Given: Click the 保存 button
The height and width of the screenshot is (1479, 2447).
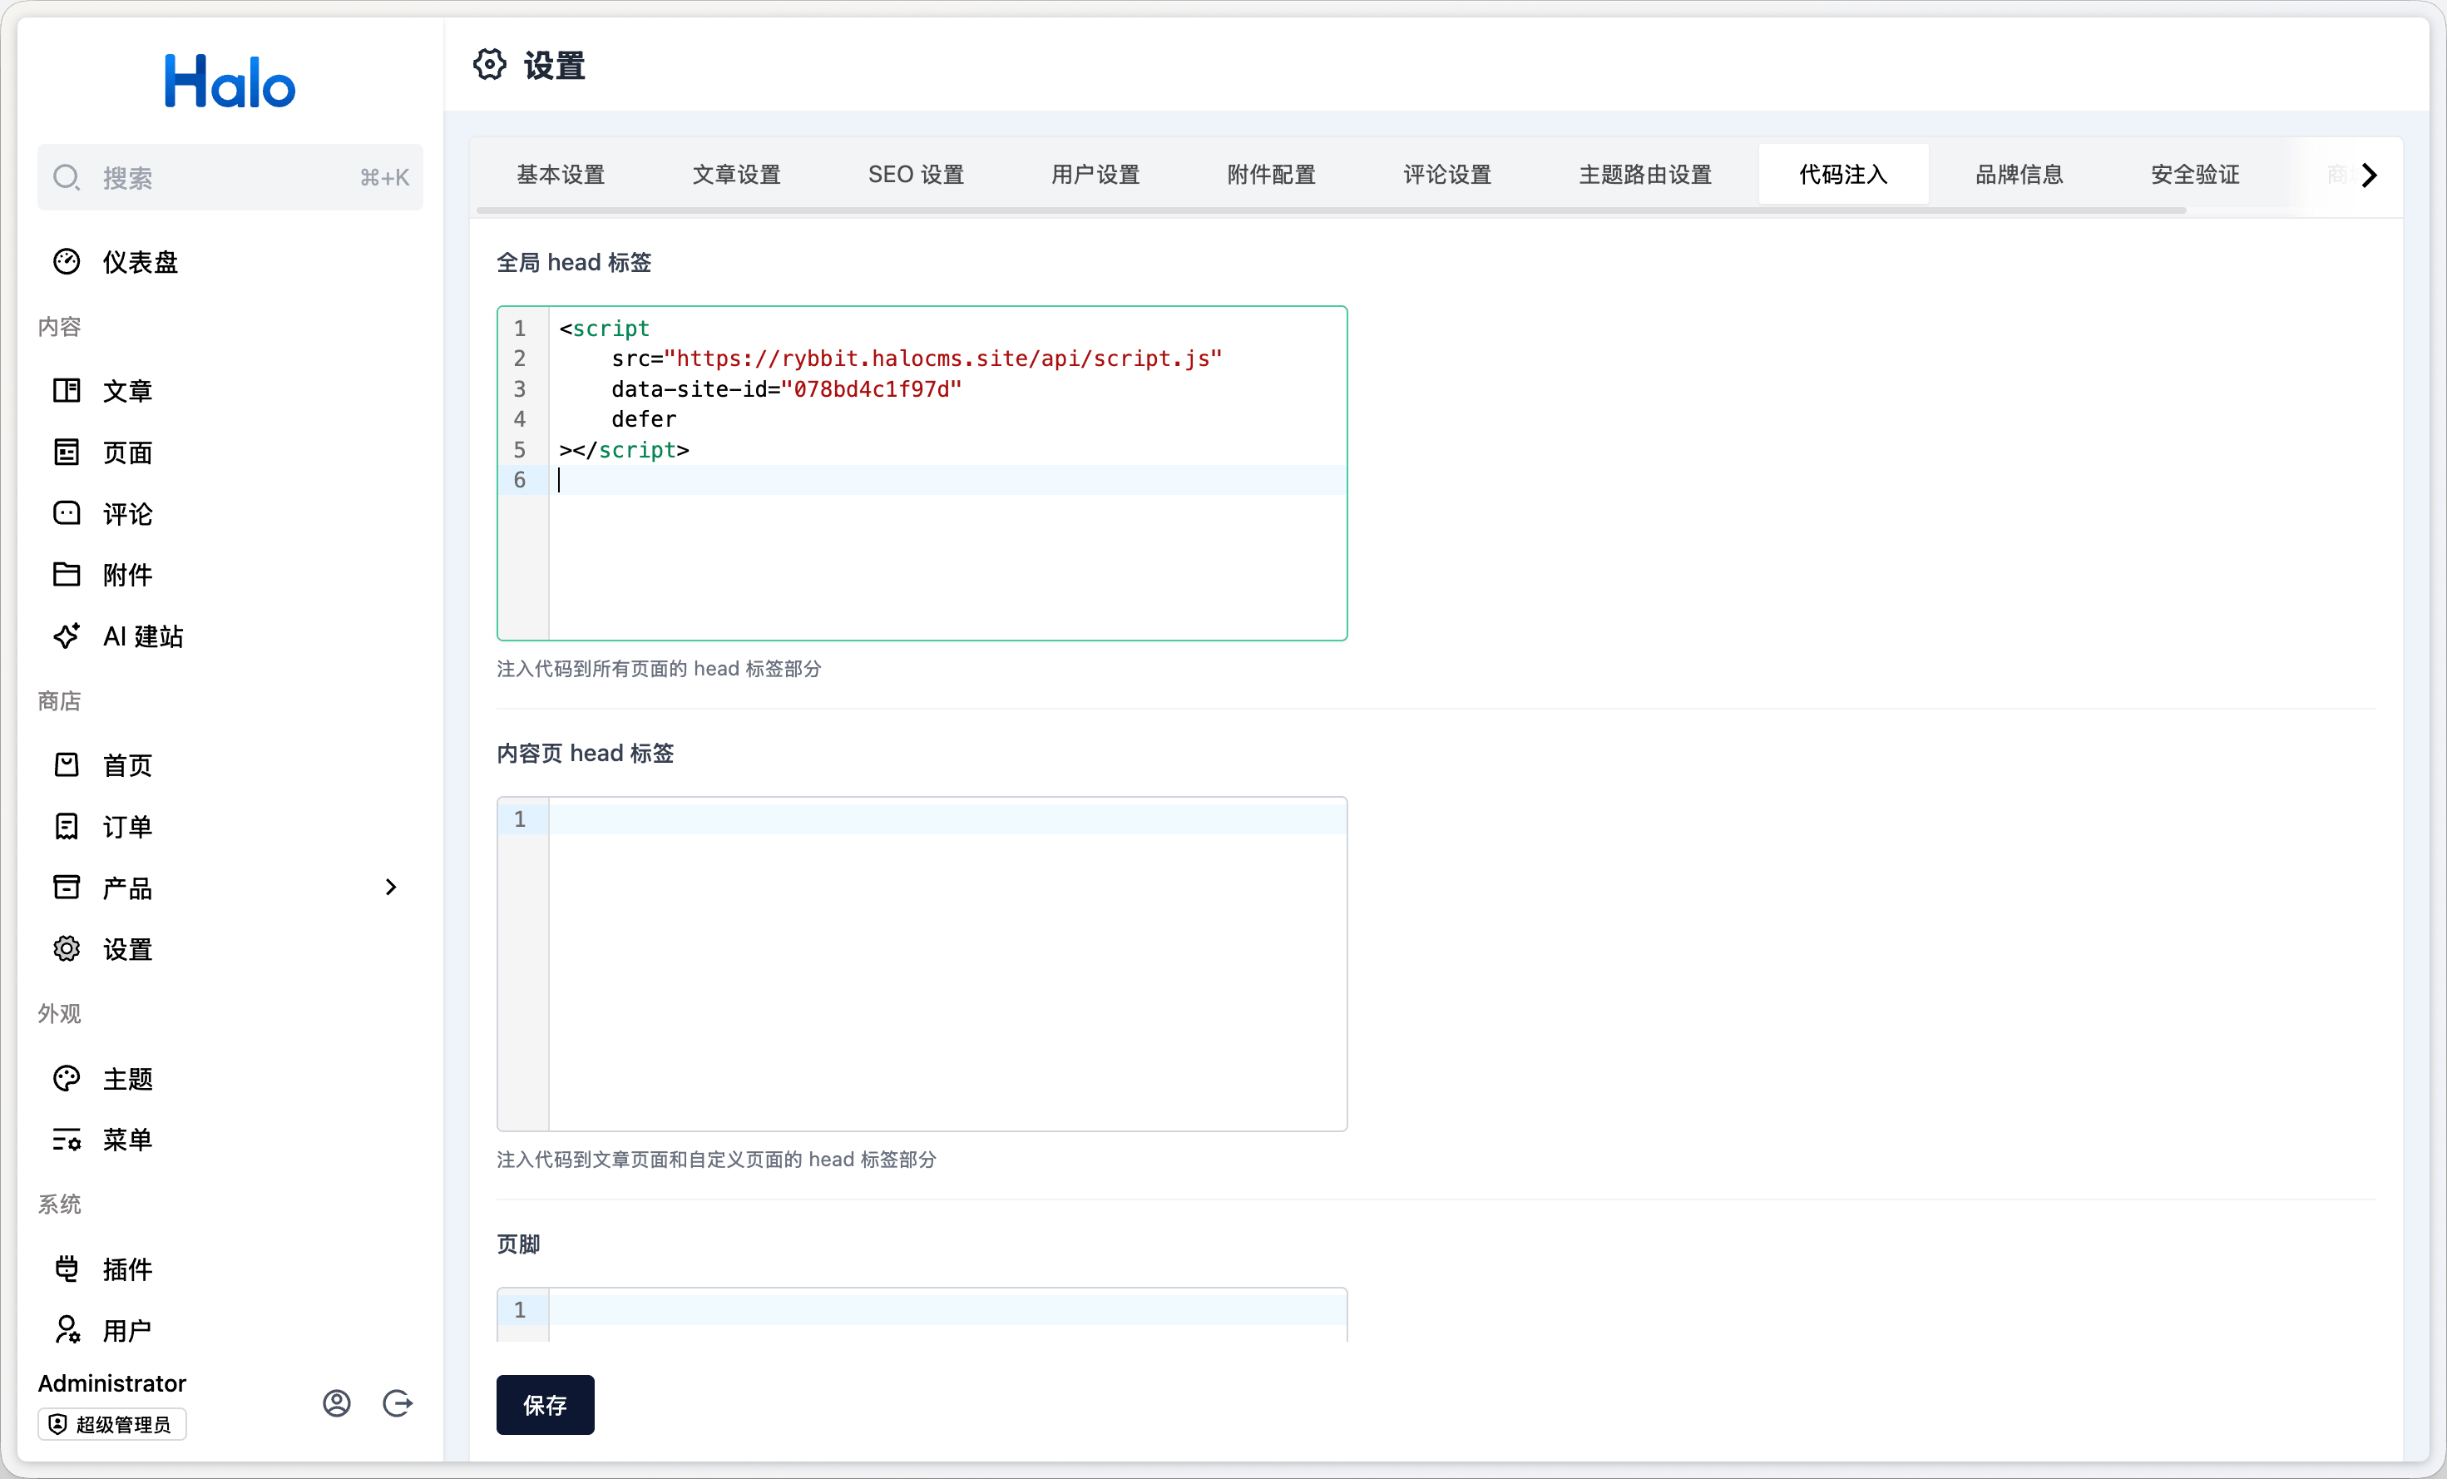Looking at the screenshot, I should [x=546, y=1404].
